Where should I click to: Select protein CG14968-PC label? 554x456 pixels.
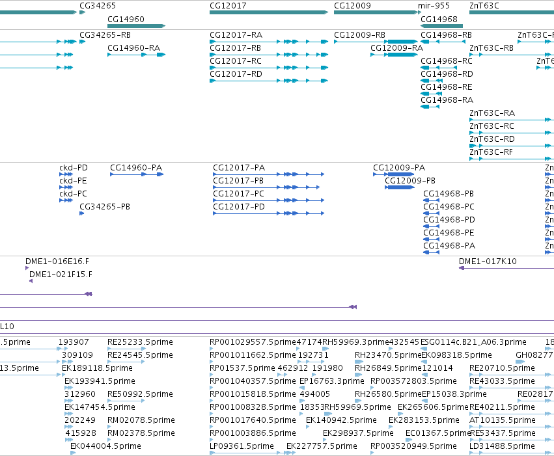[449, 207]
